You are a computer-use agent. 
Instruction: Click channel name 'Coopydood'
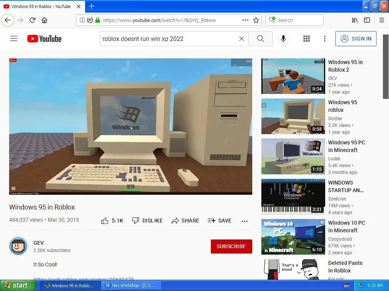coord(340,239)
